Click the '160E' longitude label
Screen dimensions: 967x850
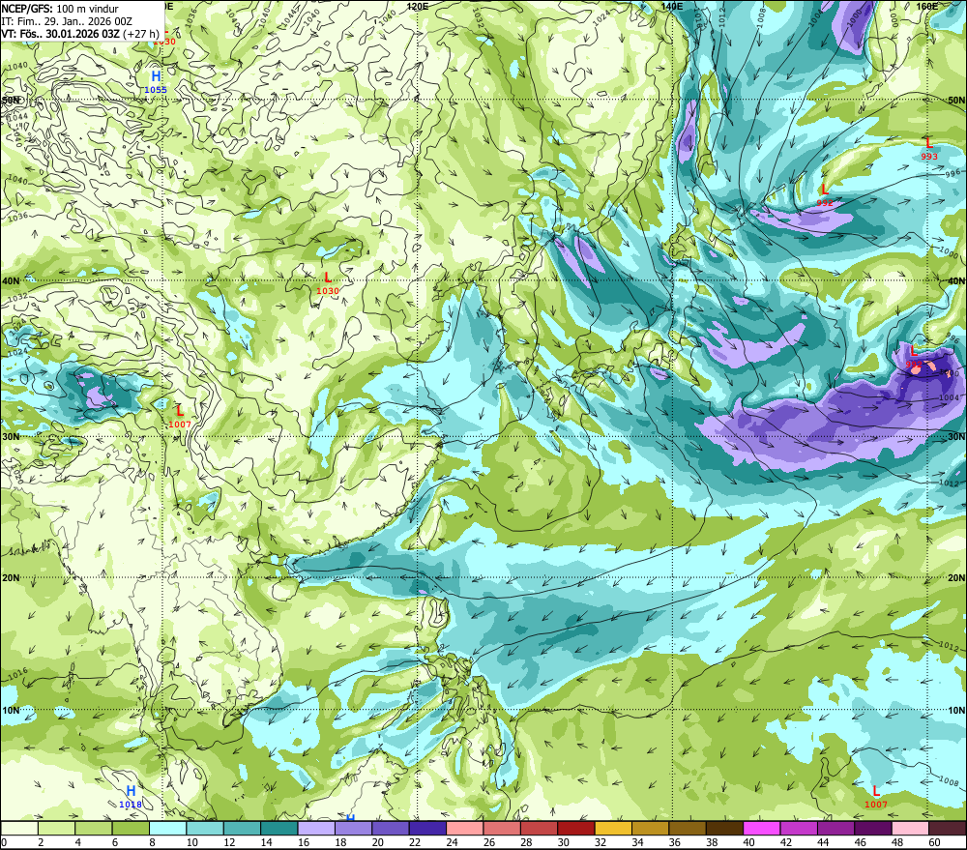pyautogui.click(x=927, y=6)
